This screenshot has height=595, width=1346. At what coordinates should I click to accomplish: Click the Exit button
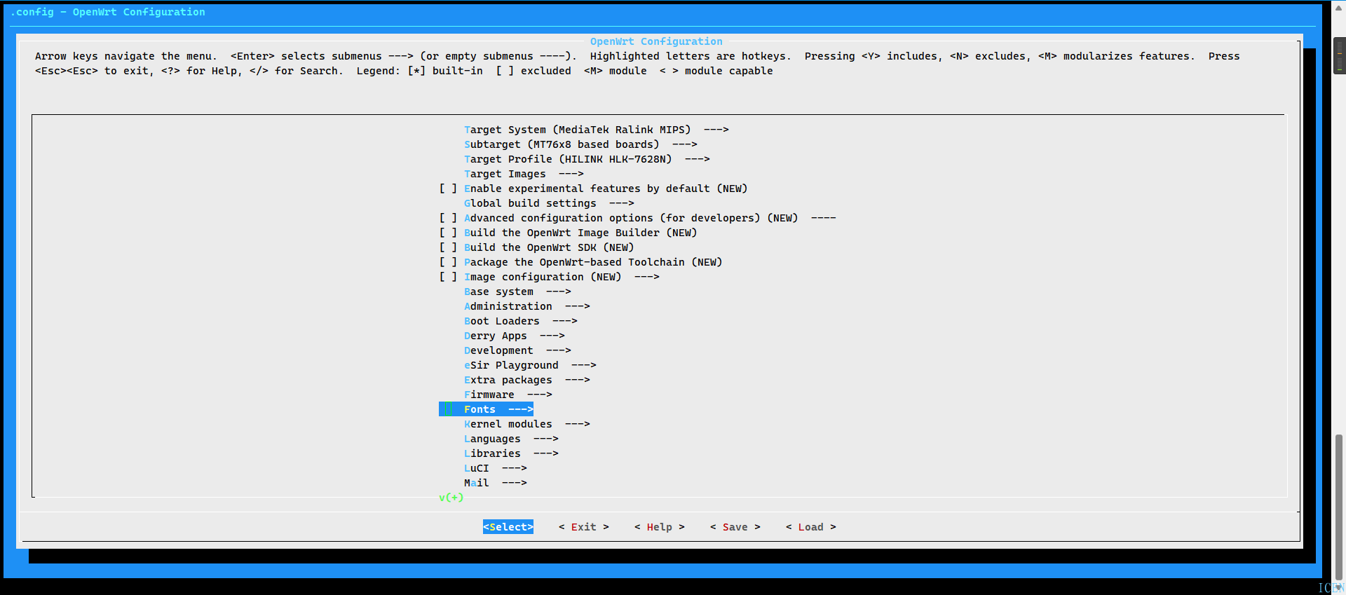pos(583,527)
